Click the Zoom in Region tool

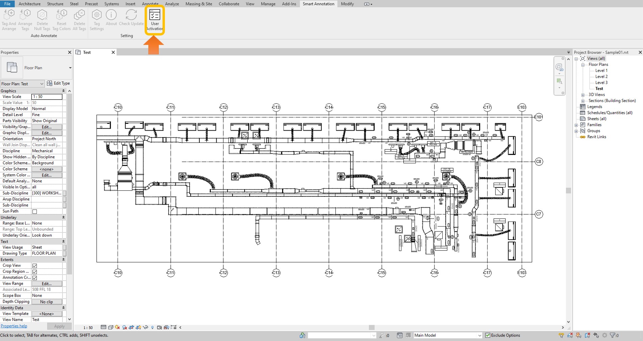click(559, 81)
